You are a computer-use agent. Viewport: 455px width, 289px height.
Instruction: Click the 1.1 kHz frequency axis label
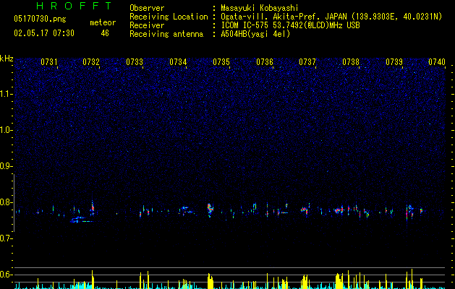7,94
